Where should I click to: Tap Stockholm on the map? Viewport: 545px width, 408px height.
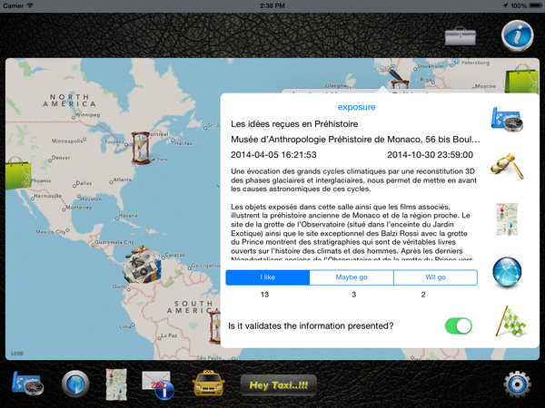tap(430, 66)
